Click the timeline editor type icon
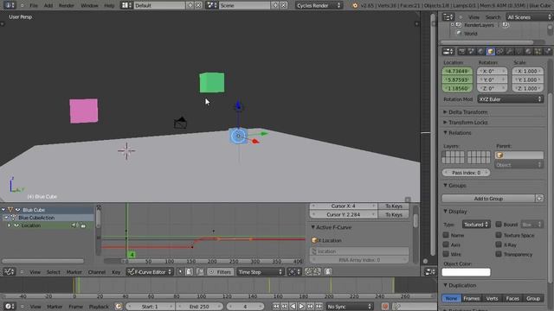 click(x=10, y=307)
